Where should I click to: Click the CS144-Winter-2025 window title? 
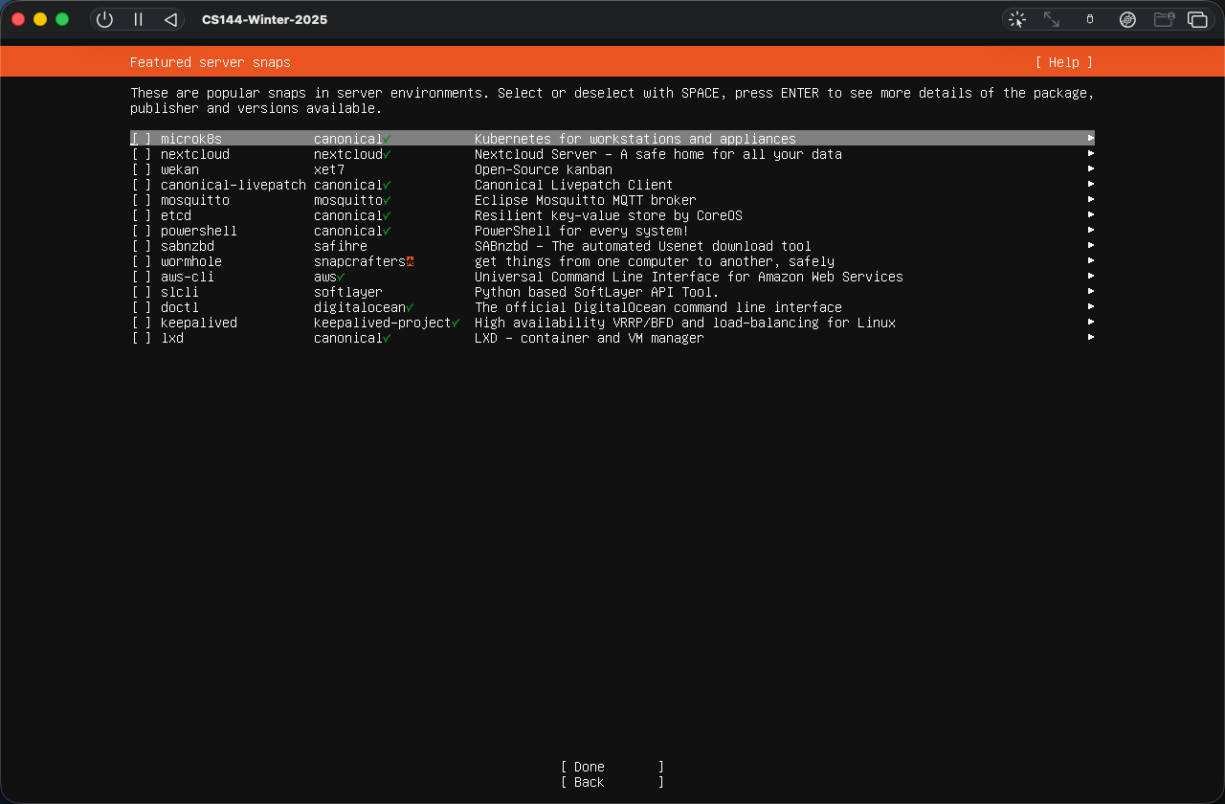[265, 19]
